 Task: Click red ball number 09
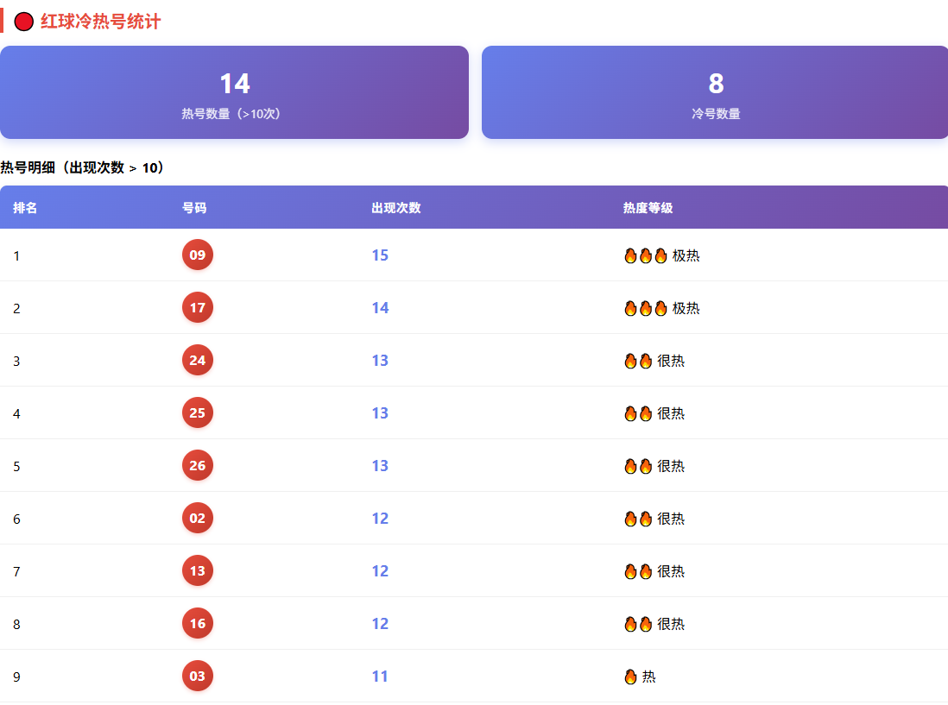pyautogui.click(x=198, y=255)
